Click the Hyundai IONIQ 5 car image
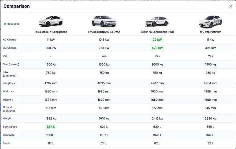 coord(104,21)
